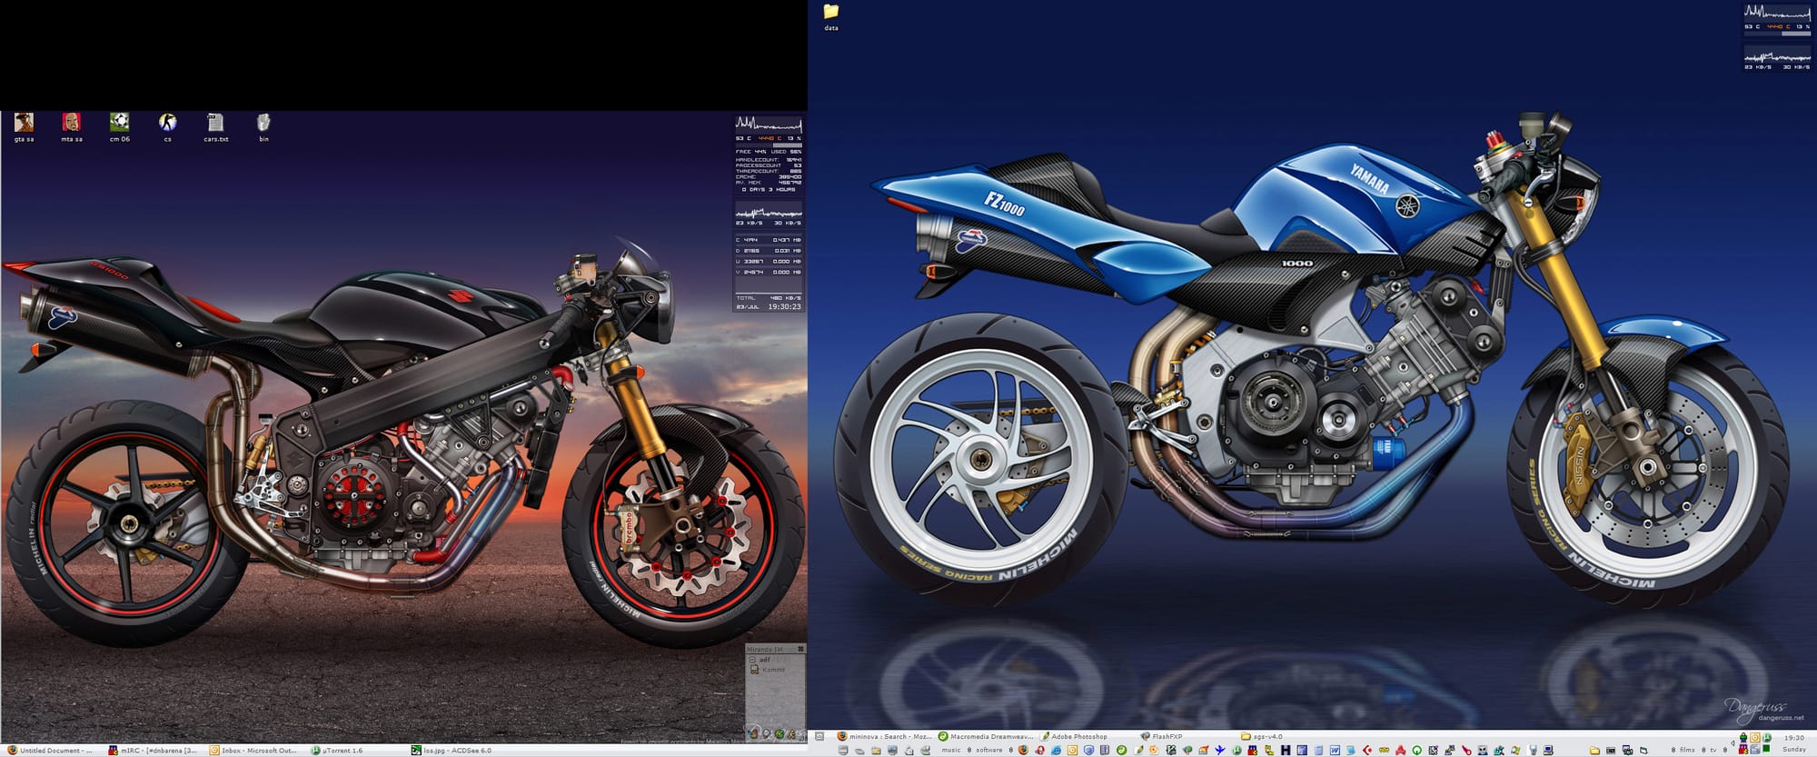
Task: Switch to Untitled Document Firefox window
Action: (x=50, y=751)
